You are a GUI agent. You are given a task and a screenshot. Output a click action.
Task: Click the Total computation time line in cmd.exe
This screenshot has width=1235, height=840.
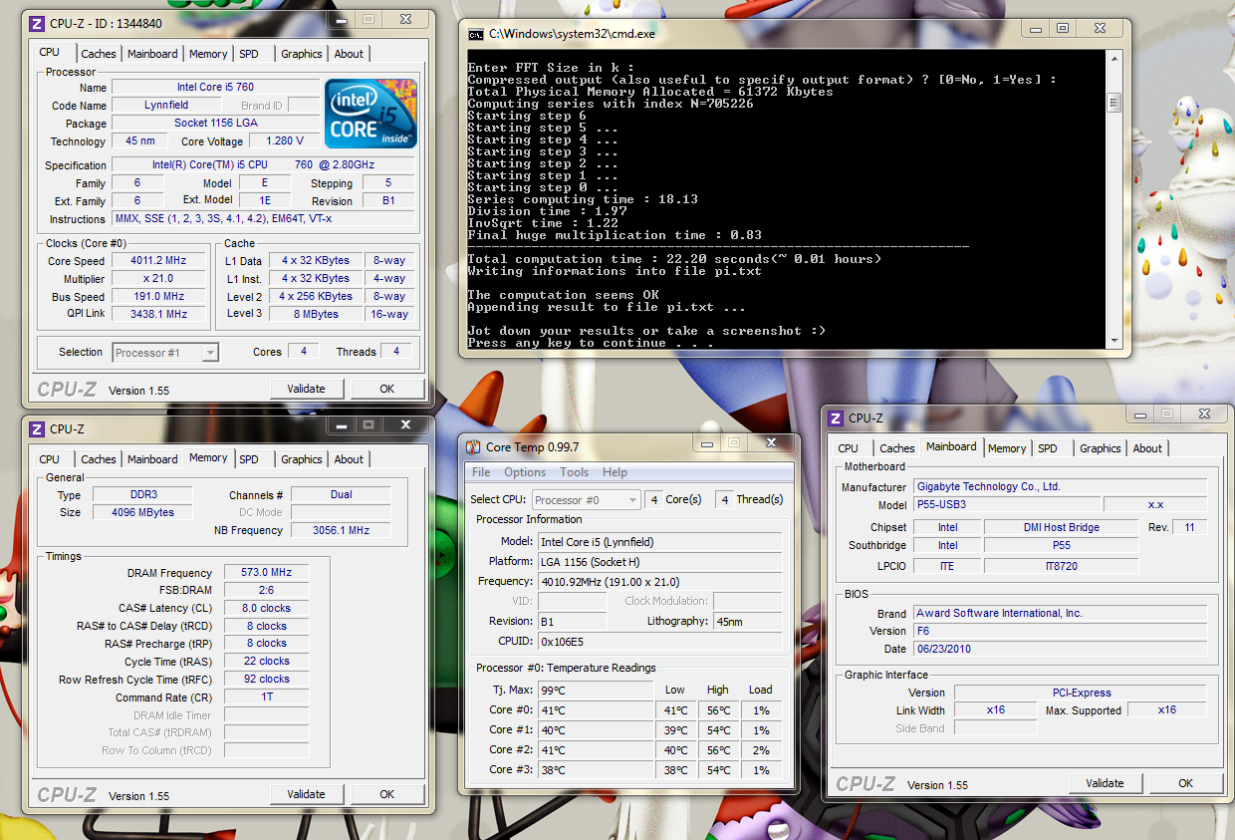[x=675, y=259]
